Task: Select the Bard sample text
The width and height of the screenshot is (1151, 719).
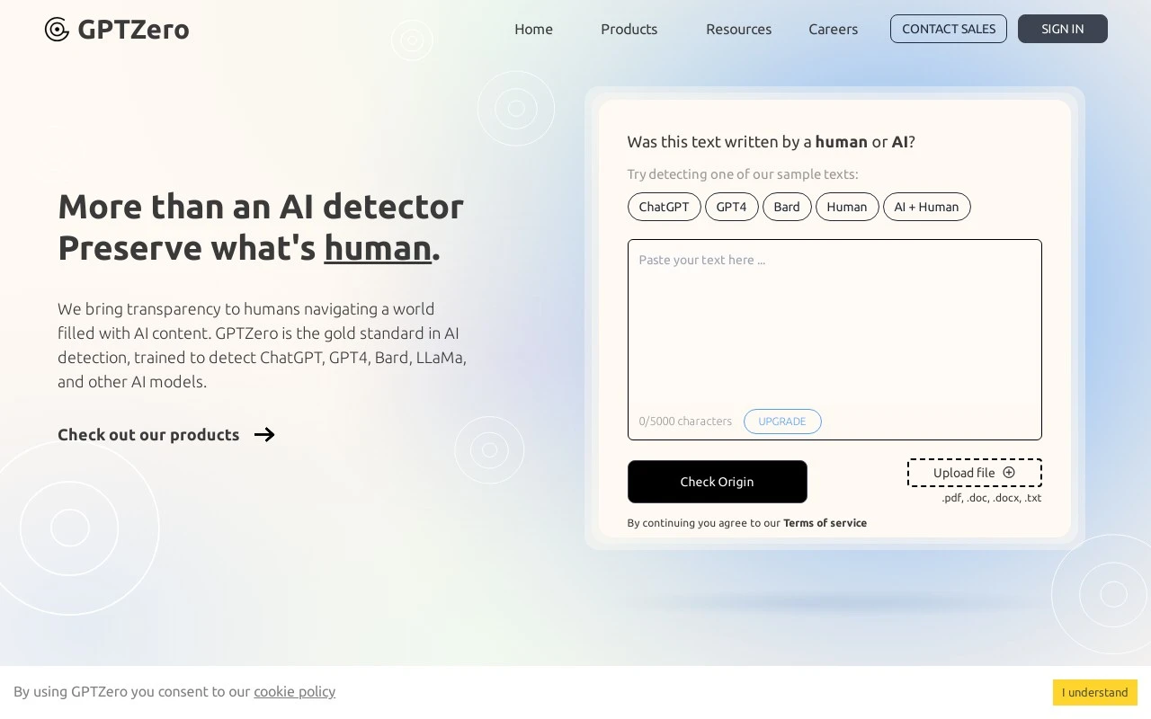Action: (x=787, y=207)
